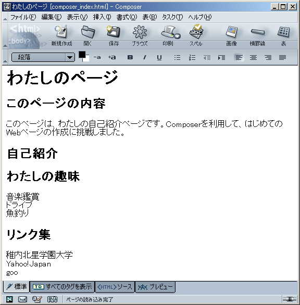300x305 pixels.
Task: Open the mail icon in status bar
Action: [x=22, y=299]
